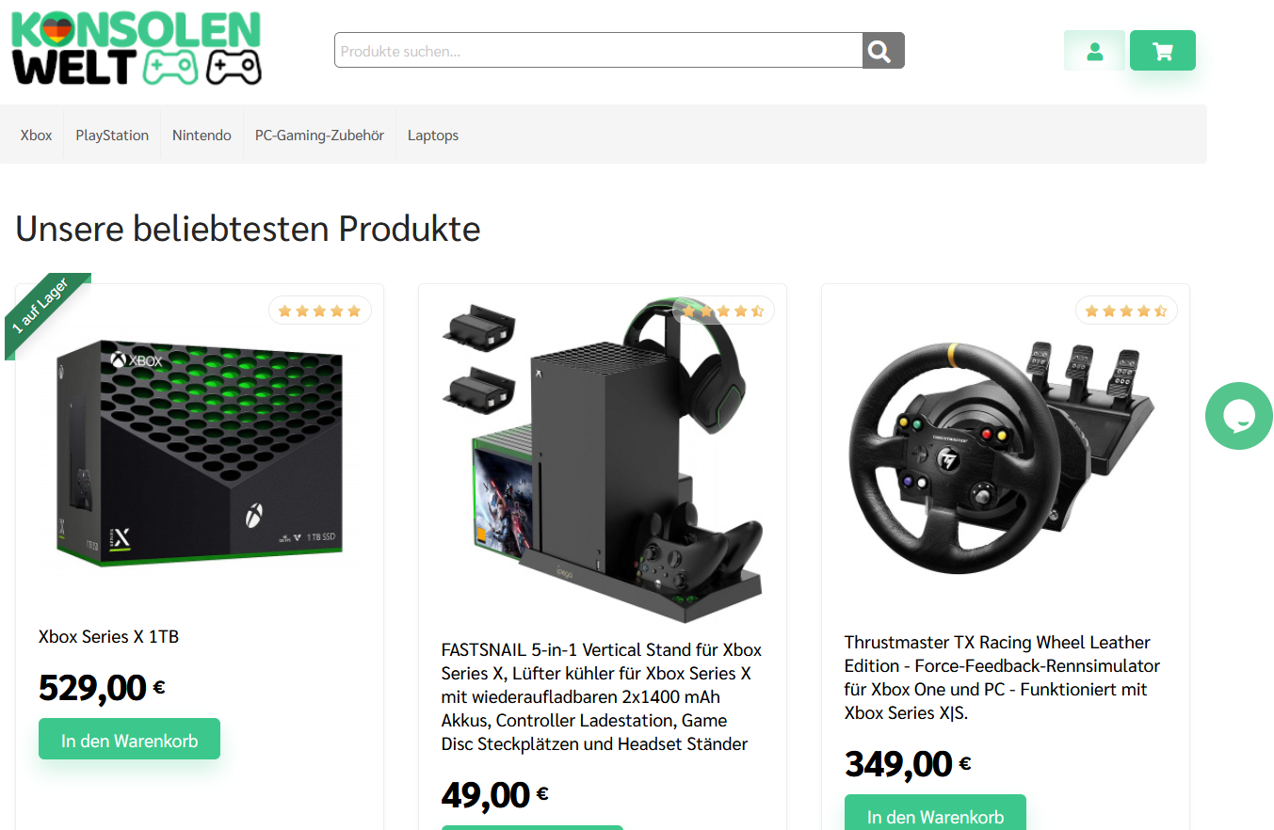Open the Laptops menu category
Image resolution: width=1274 pixels, height=830 pixels.
(x=433, y=136)
